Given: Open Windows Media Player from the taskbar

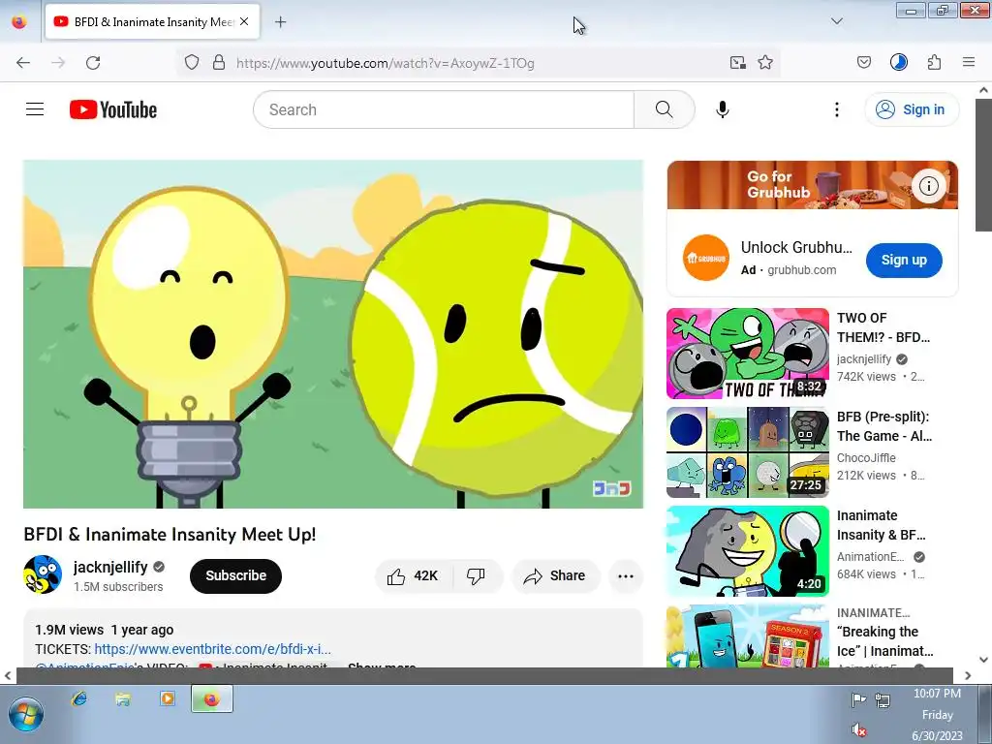Looking at the screenshot, I should pos(168,698).
